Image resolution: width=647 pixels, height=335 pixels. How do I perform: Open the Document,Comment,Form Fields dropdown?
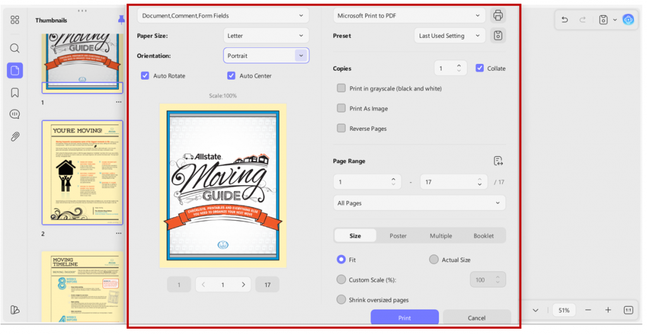223,15
